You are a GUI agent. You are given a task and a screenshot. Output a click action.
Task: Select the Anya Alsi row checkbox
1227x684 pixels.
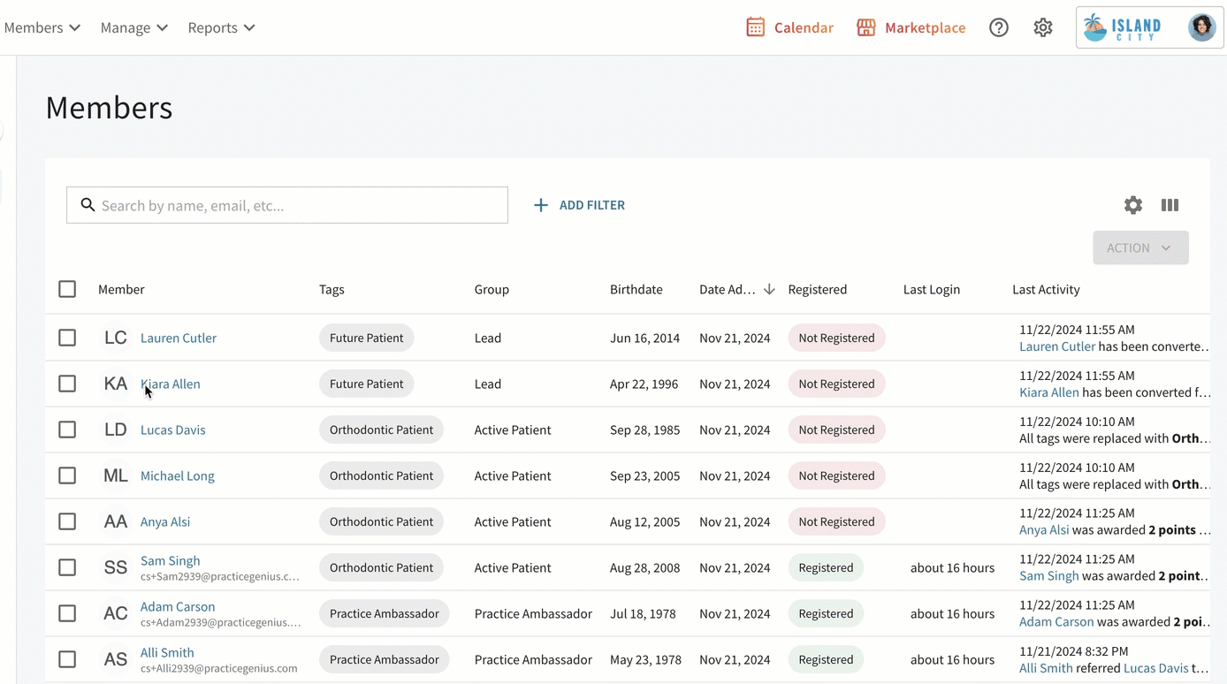67,521
